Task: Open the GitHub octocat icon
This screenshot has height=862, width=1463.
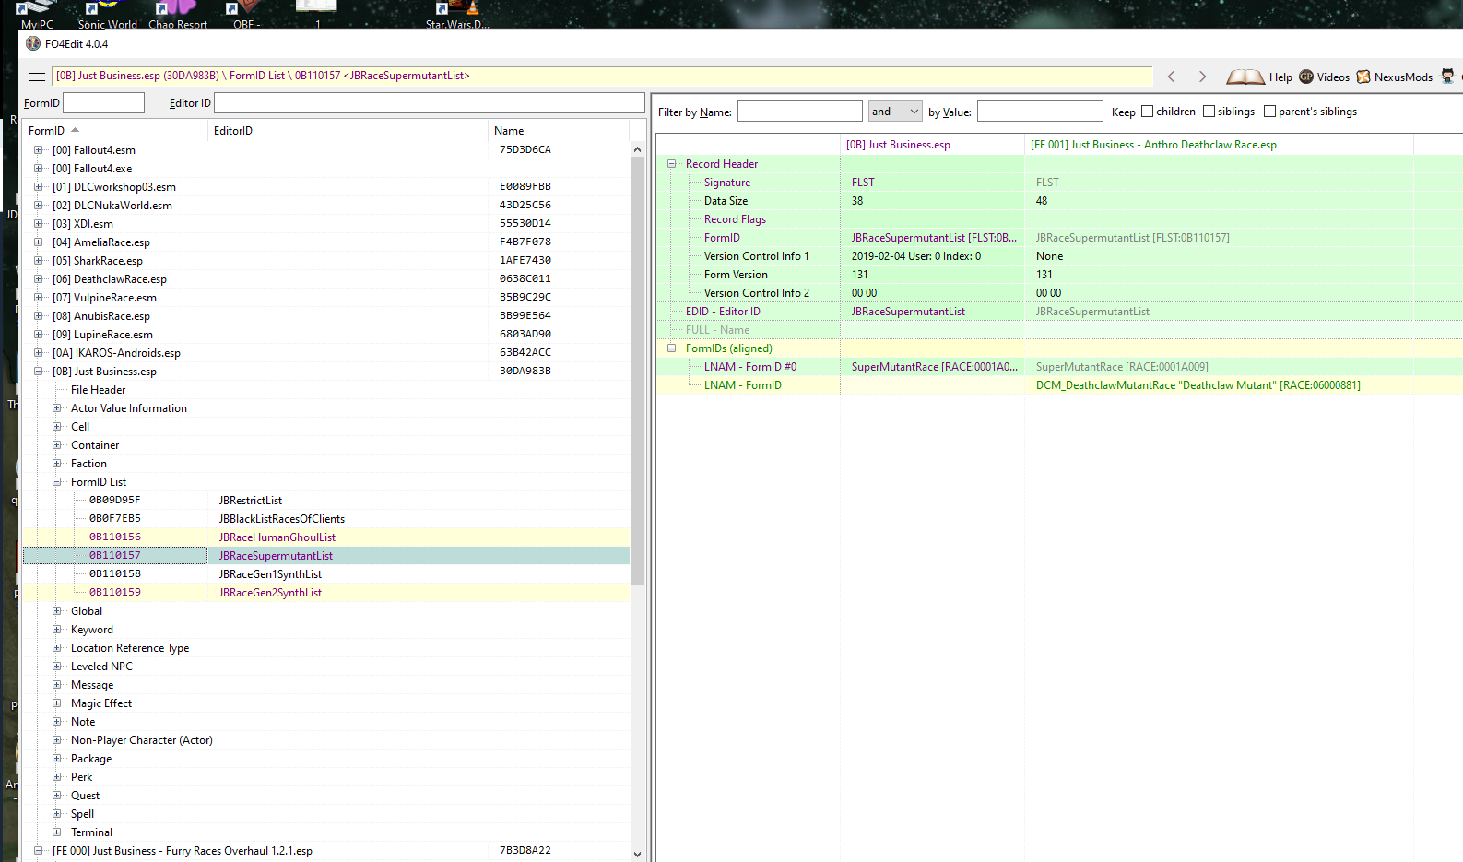Action: [1447, 77]
